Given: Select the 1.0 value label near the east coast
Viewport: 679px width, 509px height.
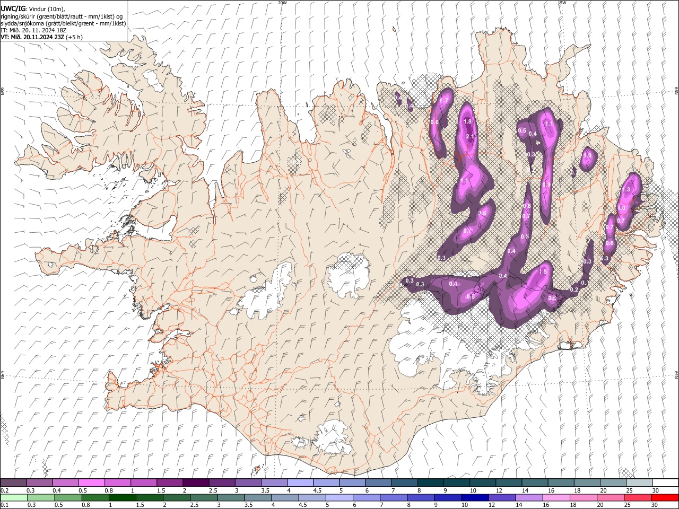Looking at the screenshot, I should pyautogui.click(x=622, y=208).
